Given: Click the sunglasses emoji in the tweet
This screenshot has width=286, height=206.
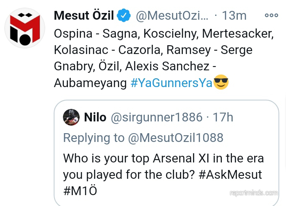Looking at the screenshot, I should coord(221,82).
